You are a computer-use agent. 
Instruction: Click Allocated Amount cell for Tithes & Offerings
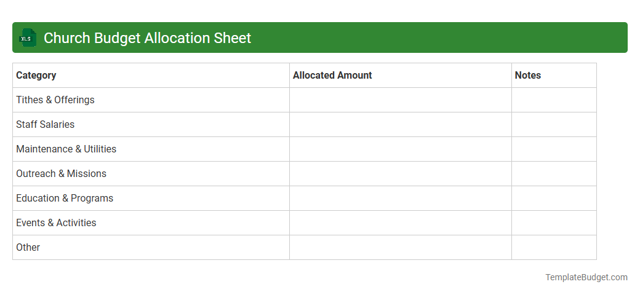pyautogui.click(x=401, y=100)
